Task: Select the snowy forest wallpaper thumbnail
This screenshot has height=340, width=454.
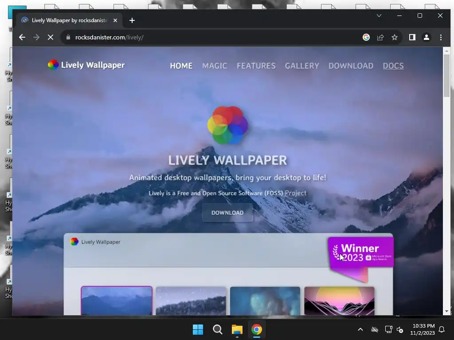Action: point(191,301)
